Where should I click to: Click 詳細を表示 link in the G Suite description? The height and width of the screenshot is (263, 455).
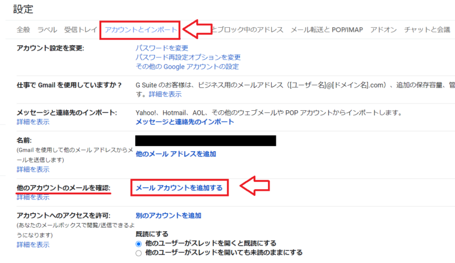pos(165,94)
